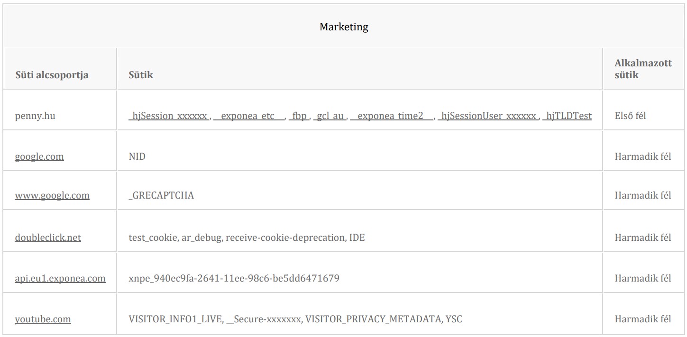Select Harmadik fél in google.com row
This screenshot has width=687, height=337.
pos(643,156)
